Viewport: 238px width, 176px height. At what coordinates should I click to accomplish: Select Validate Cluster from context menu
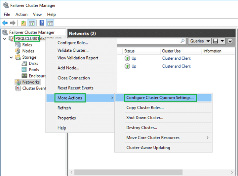click(73, 50)
